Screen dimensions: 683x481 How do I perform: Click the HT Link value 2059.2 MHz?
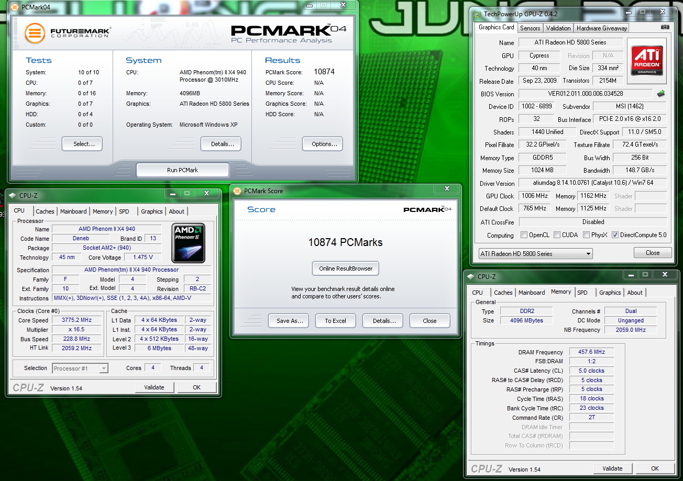coord(77,348)
